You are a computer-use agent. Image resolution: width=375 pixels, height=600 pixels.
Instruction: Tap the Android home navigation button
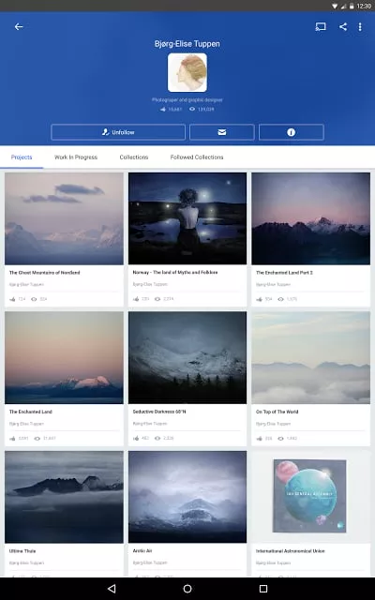(187, 589)
